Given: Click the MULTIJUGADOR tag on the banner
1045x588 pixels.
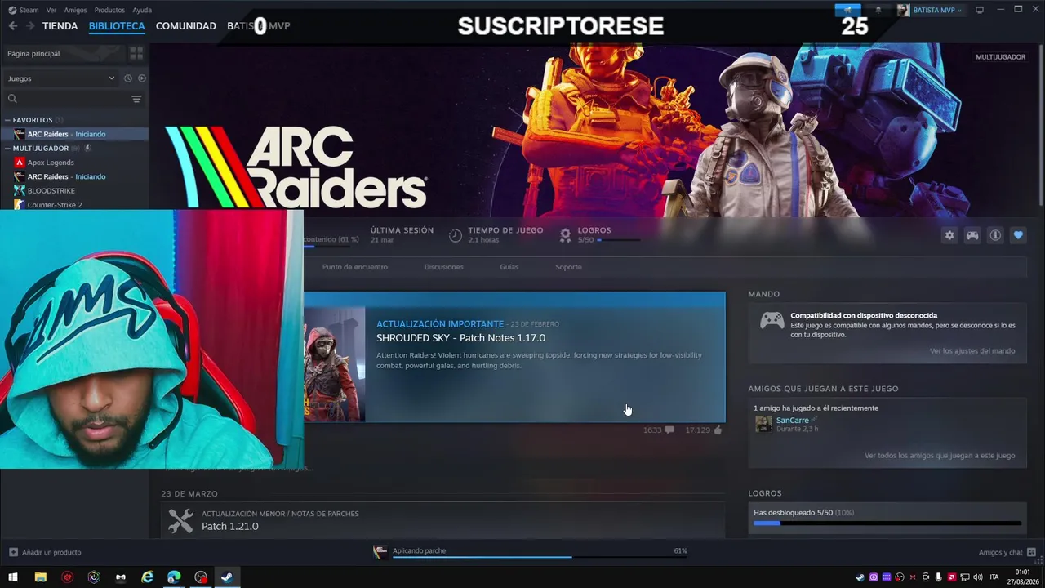Looking at the screenshot, I should [x=1000, y=57].
